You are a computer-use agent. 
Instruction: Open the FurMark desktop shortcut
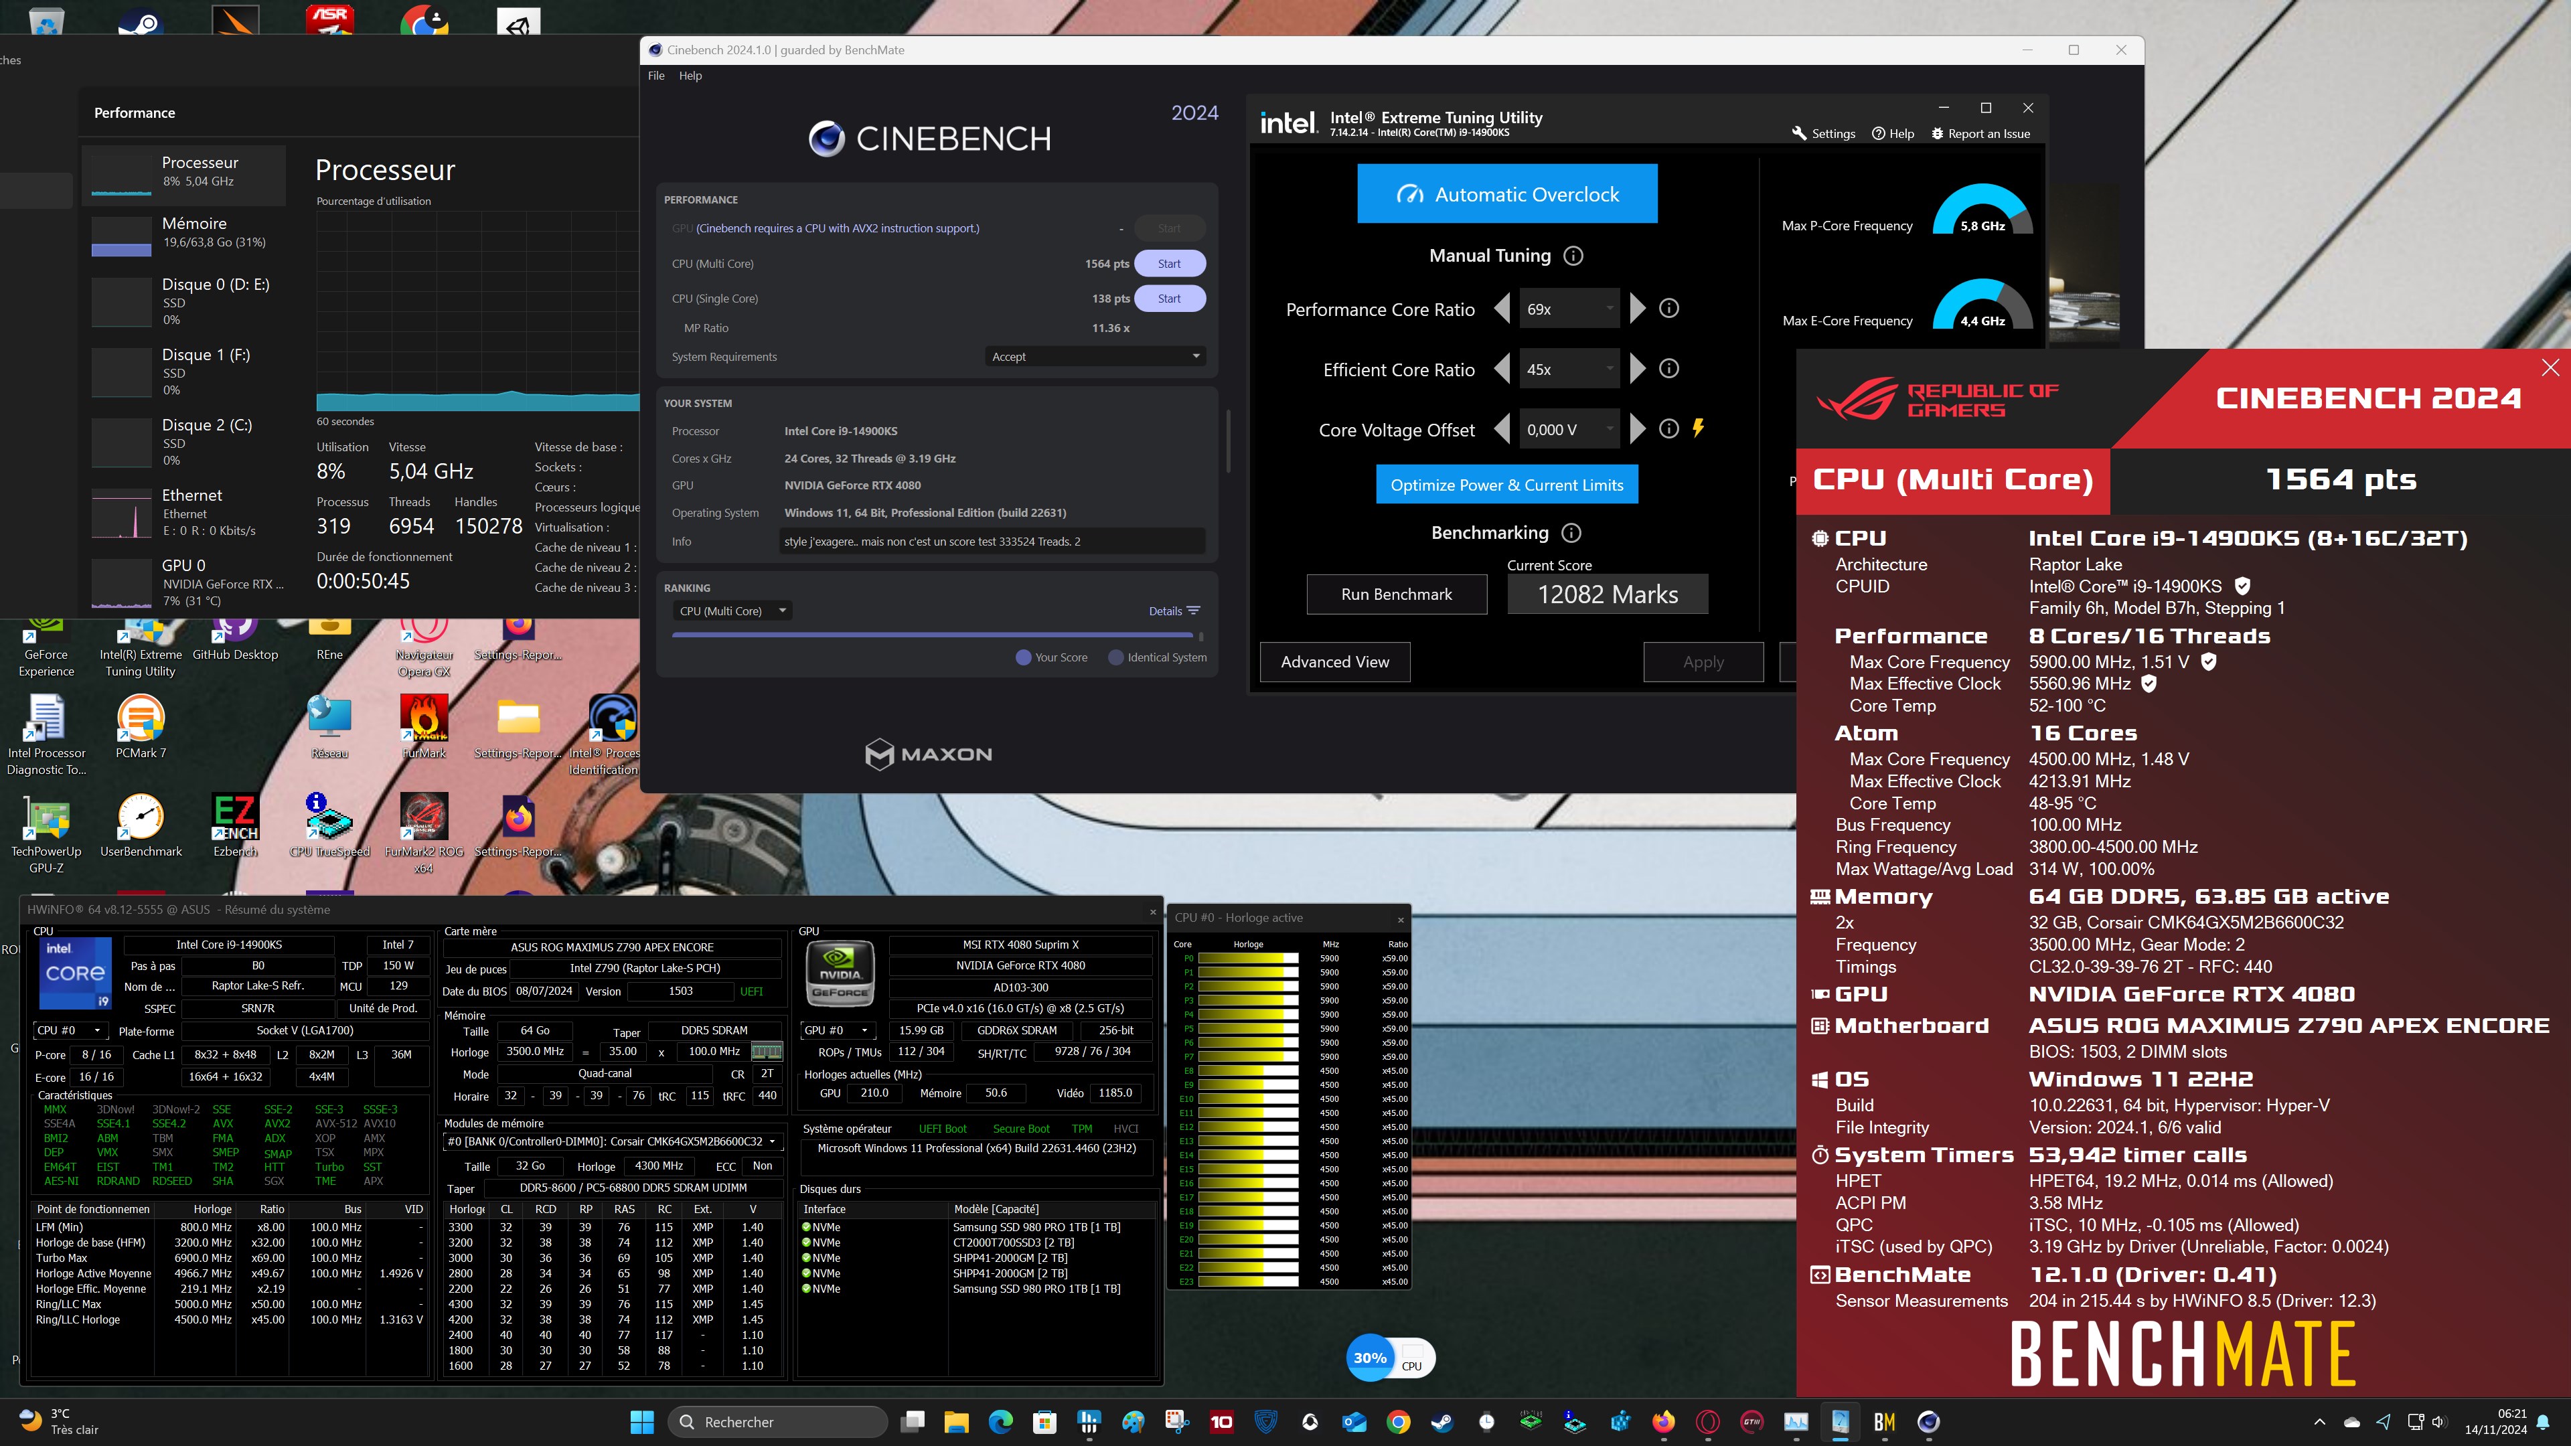(423, 726)
